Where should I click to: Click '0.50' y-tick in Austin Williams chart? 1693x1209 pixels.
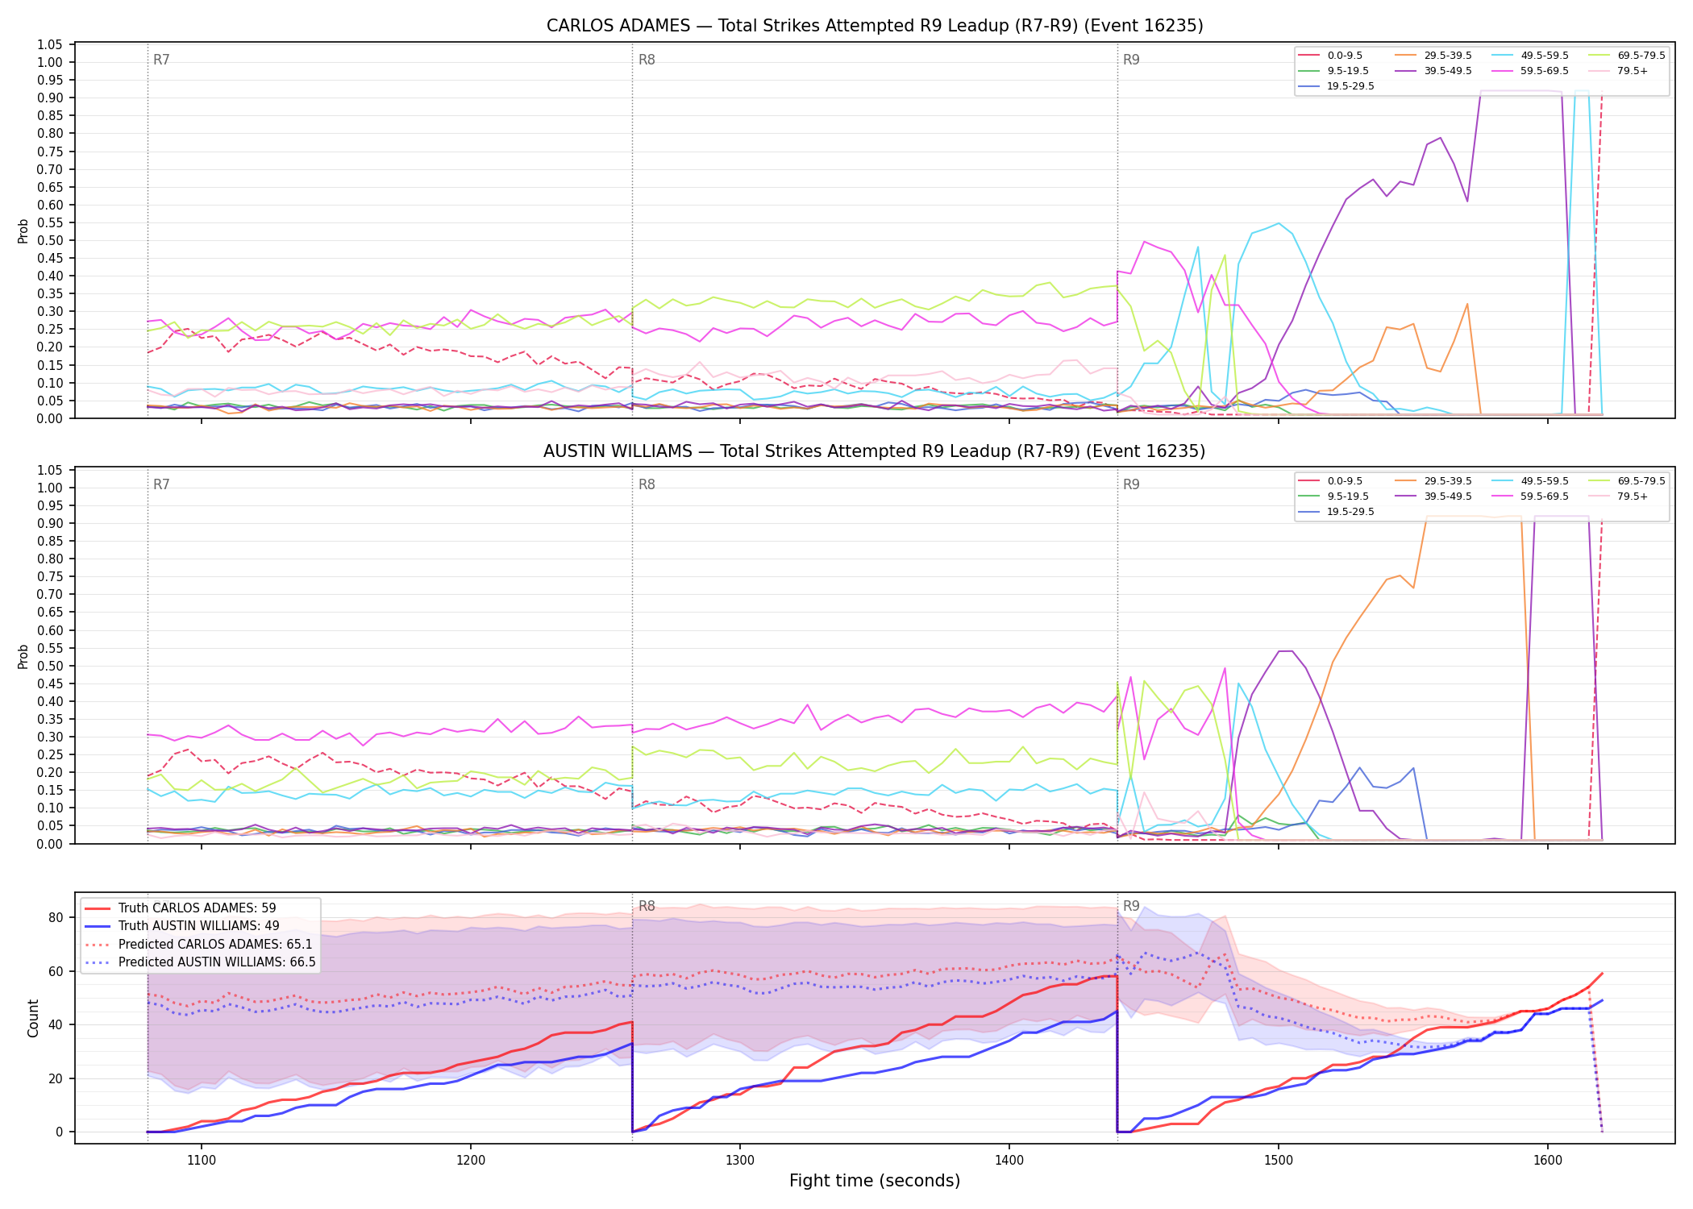(x=50, y=666)
